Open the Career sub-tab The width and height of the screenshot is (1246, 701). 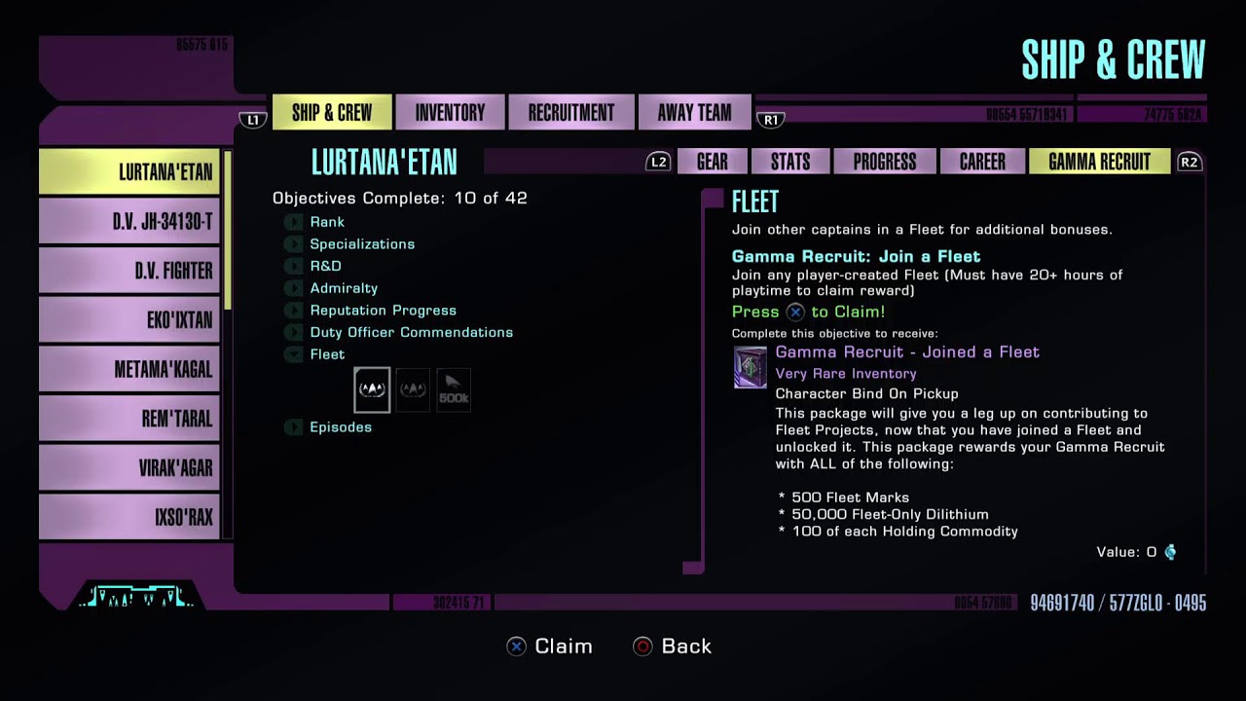coord(982,162)
